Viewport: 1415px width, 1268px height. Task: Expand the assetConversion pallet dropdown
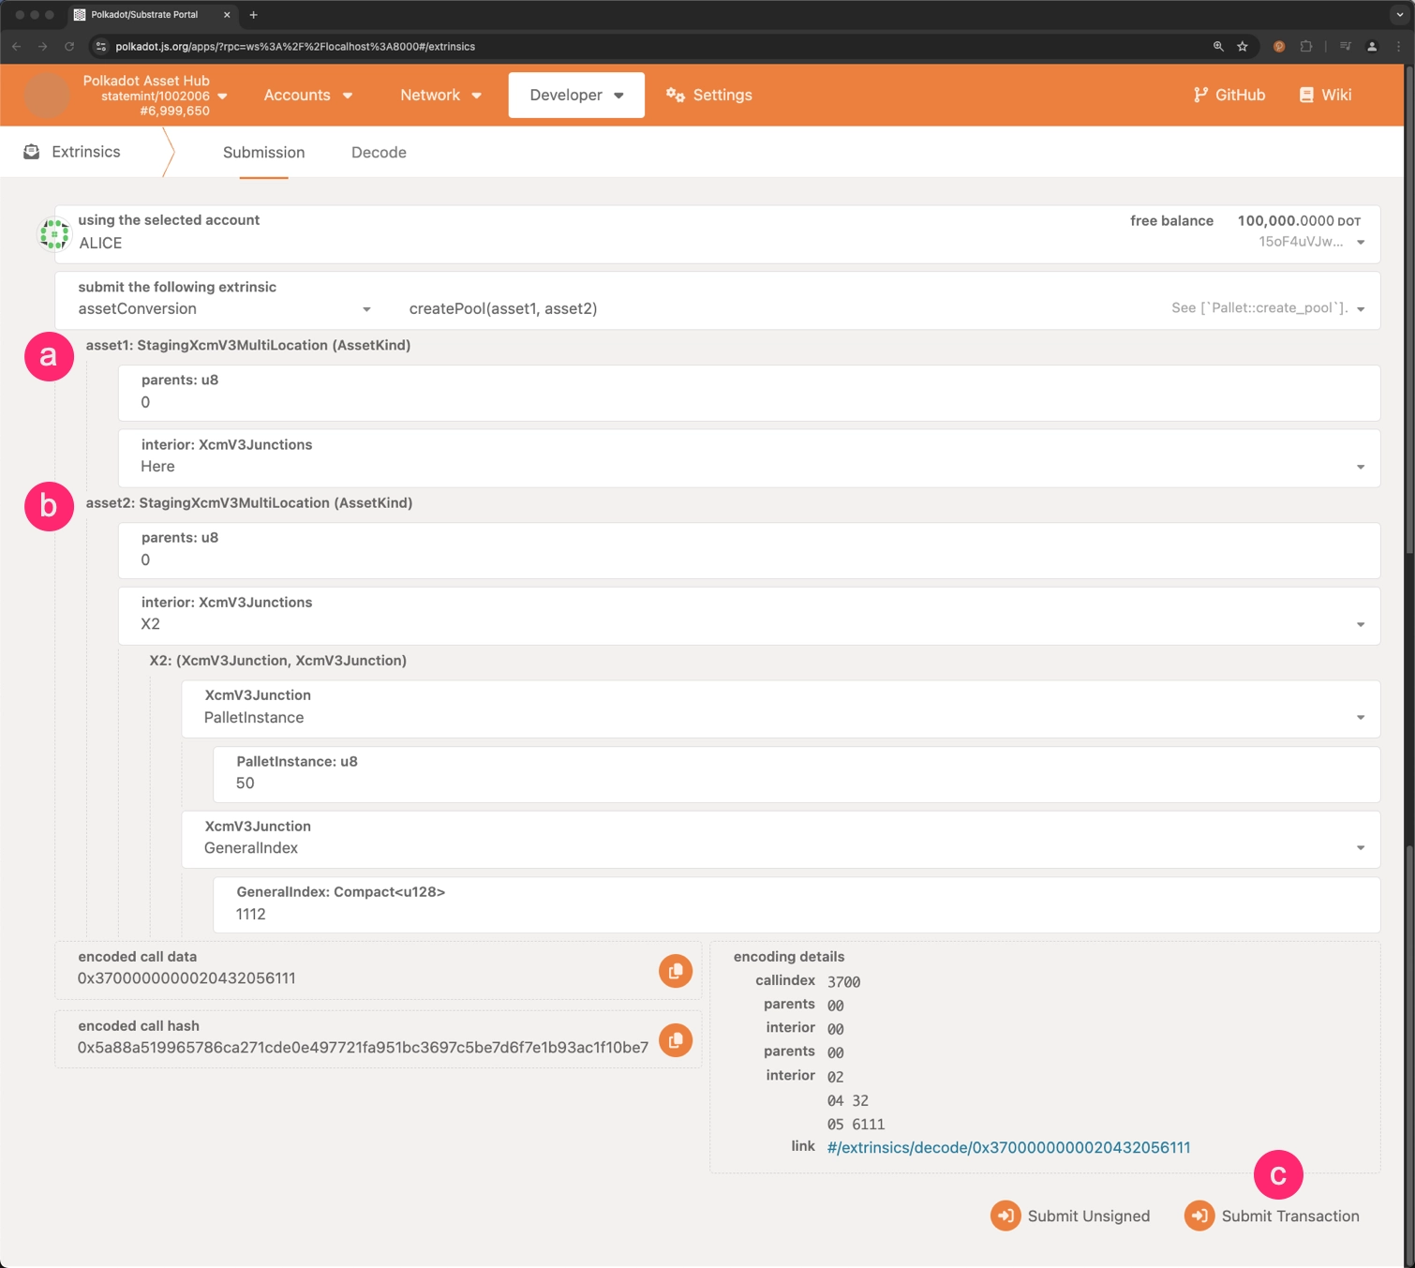(366, 309)
